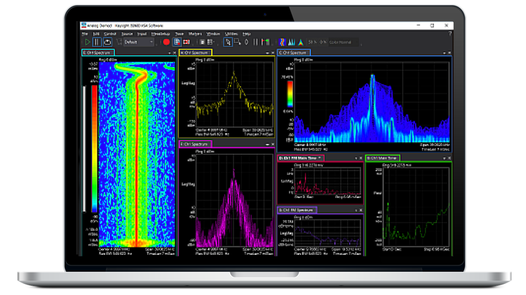Click the red-and-white player control icon
Image resolution: width=526 pixels, height=295 pixels.
(x=187, y=42)
